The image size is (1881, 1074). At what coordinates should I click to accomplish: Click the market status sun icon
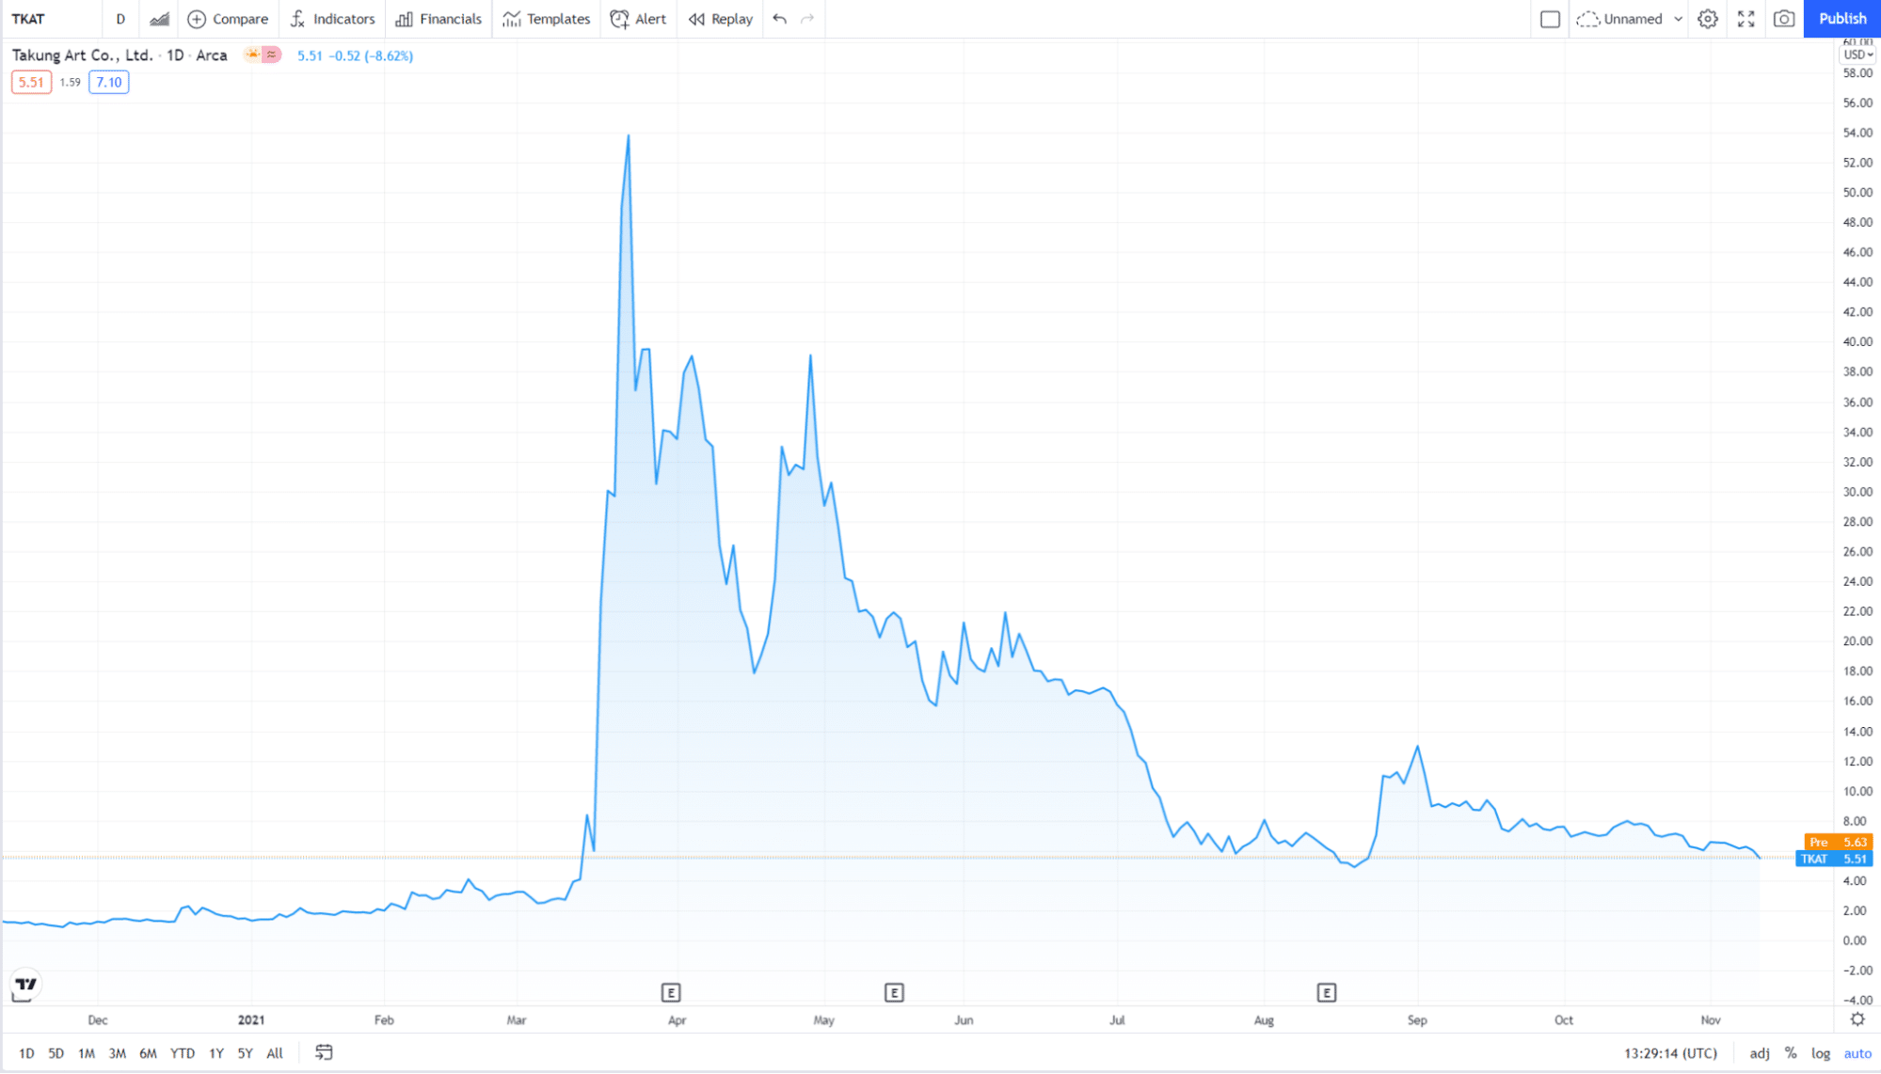[x=252, y=55]
